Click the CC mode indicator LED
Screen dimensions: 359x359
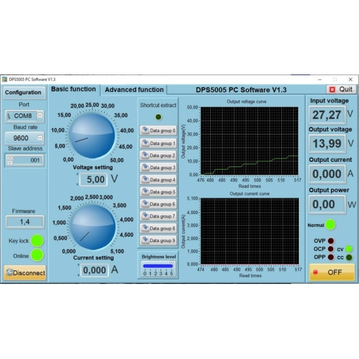pyautogui.click(x=349, y=257)
